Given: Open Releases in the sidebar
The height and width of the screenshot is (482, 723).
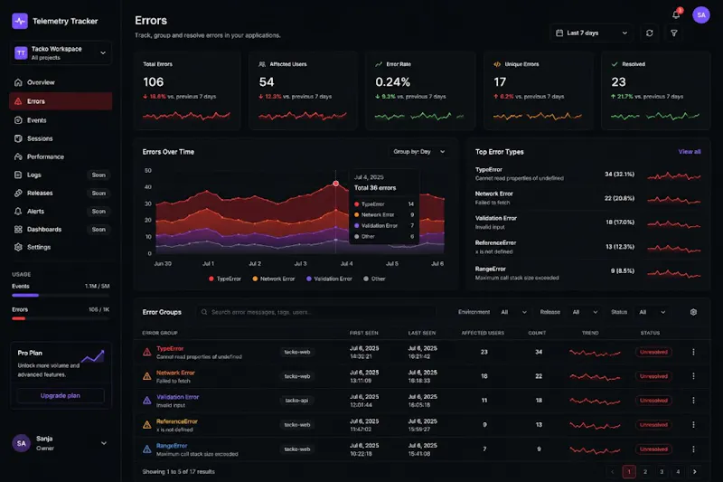Looking at the screenshot, I should click(61, 194).
